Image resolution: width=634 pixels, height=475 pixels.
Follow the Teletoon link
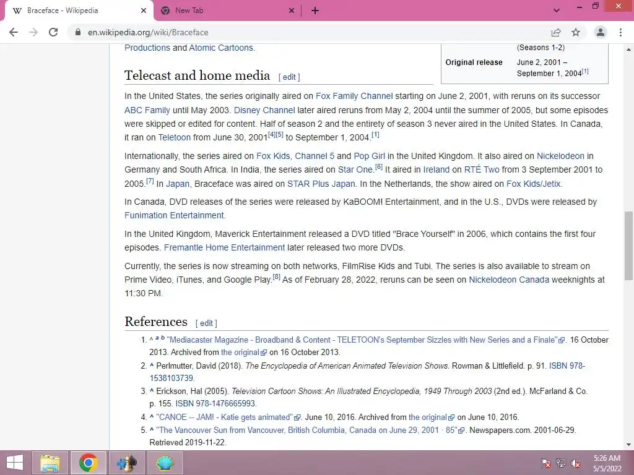click(x=174, y=137)
